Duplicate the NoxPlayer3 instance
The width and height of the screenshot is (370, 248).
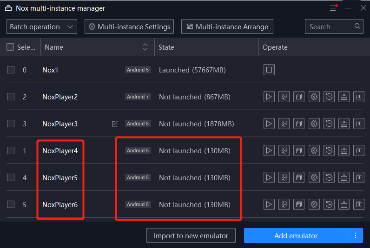pyautogui.click(x=299, y=124)
